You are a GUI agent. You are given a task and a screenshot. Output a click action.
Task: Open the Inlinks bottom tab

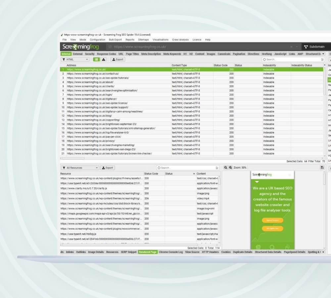(70, 252)
